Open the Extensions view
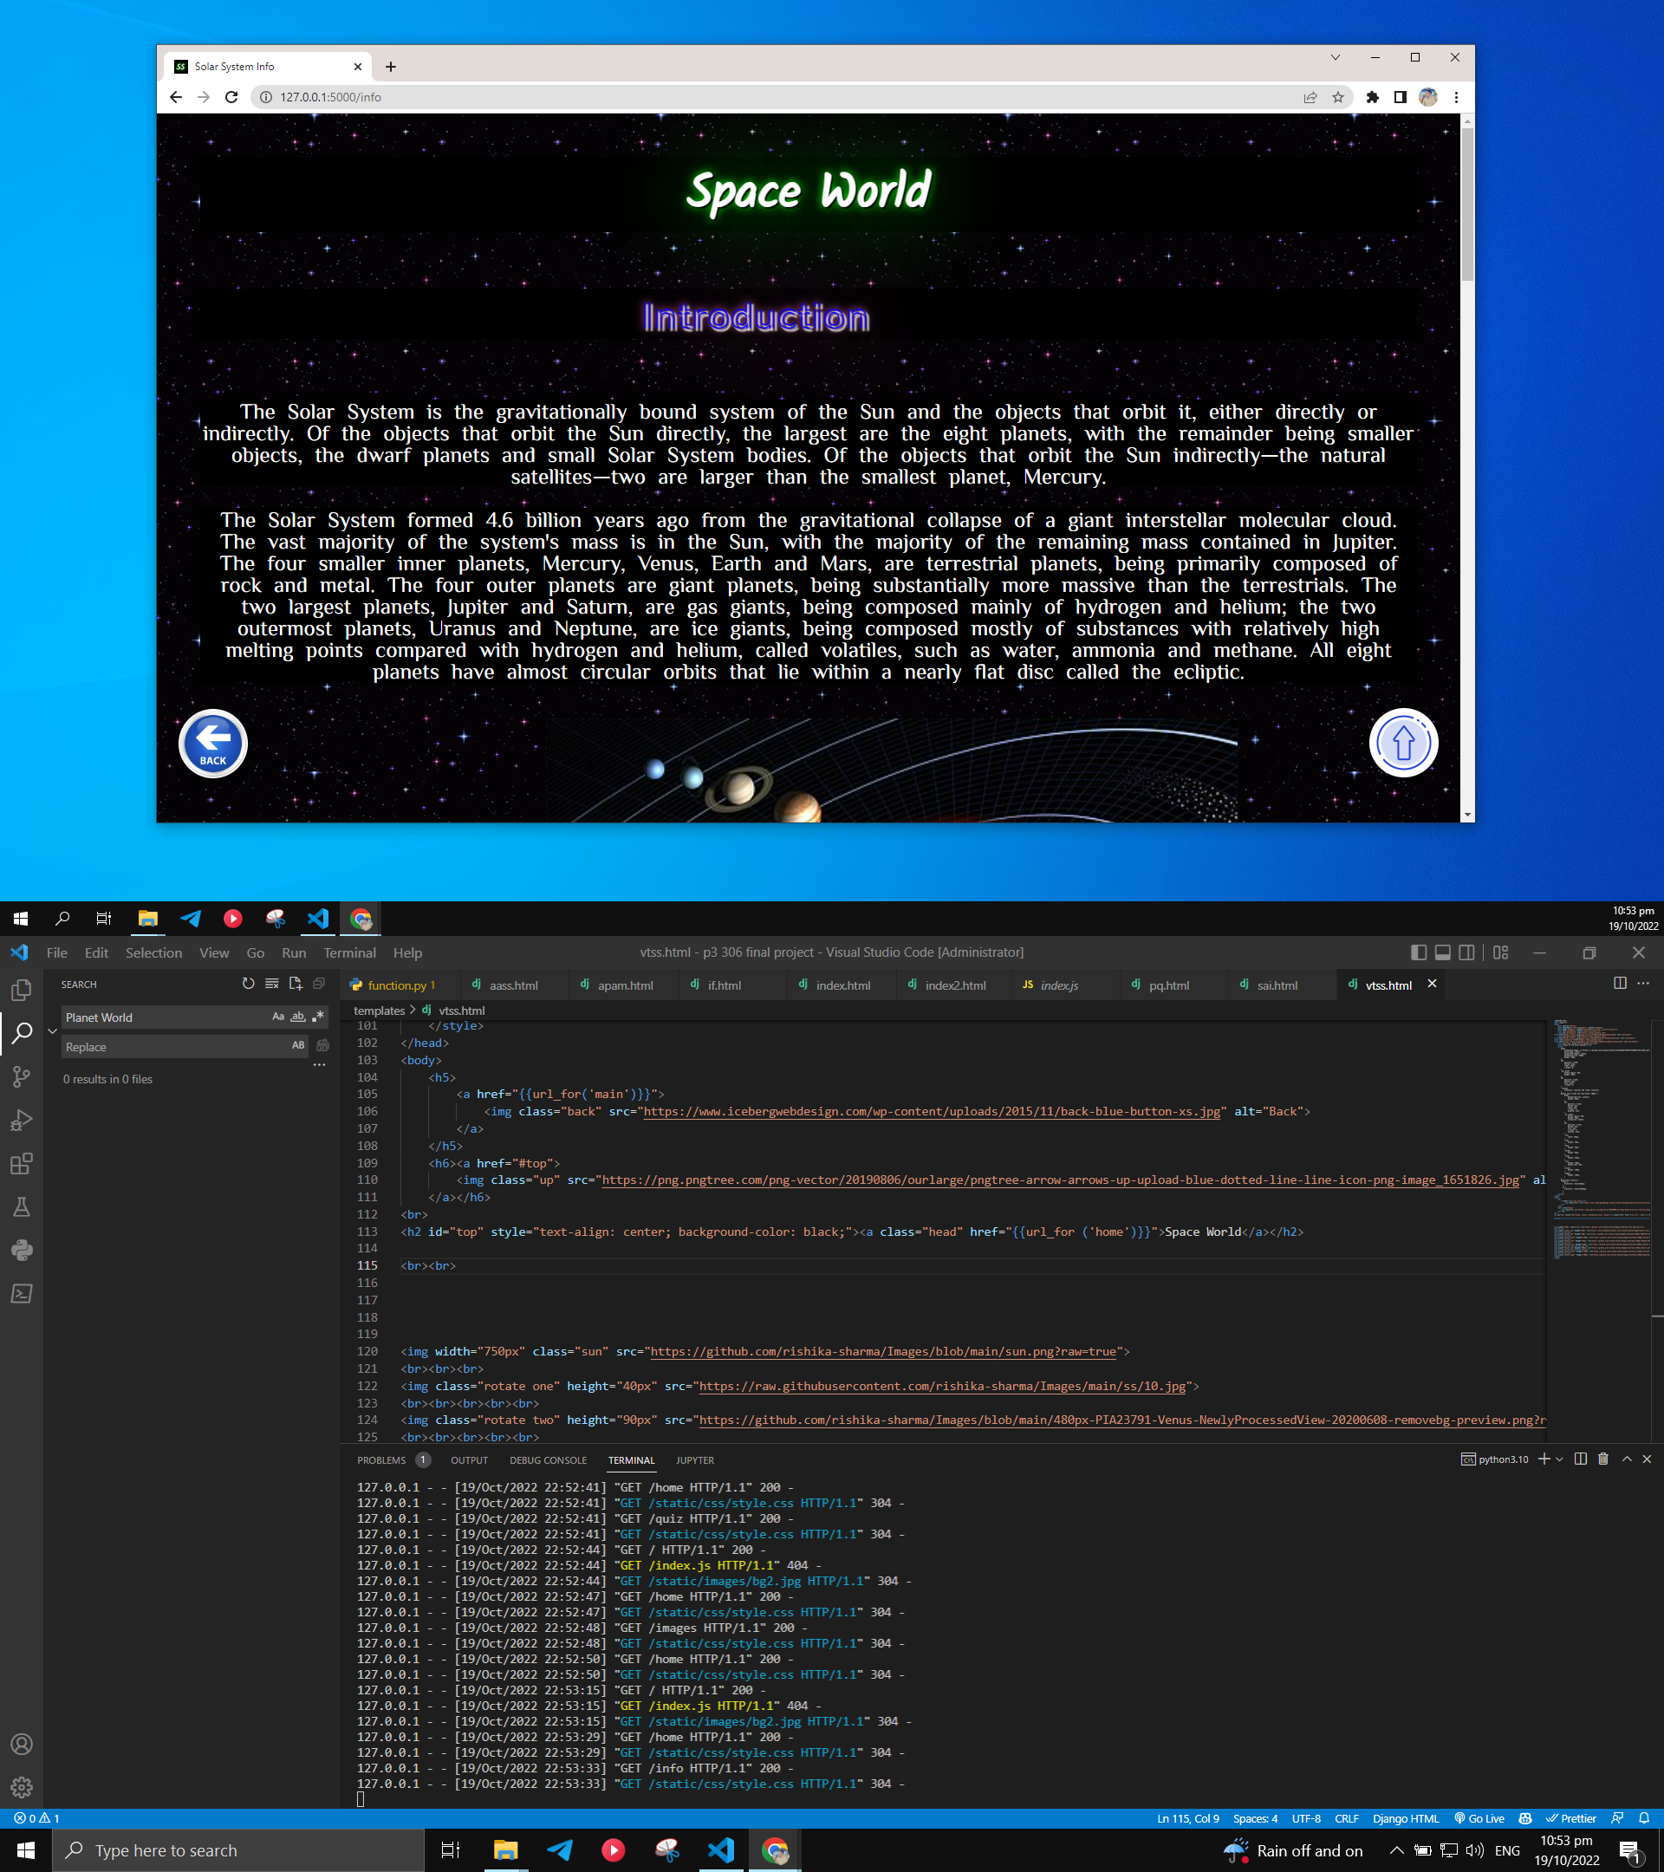The image size is (1664, 1872). [x=21, y=1164]
